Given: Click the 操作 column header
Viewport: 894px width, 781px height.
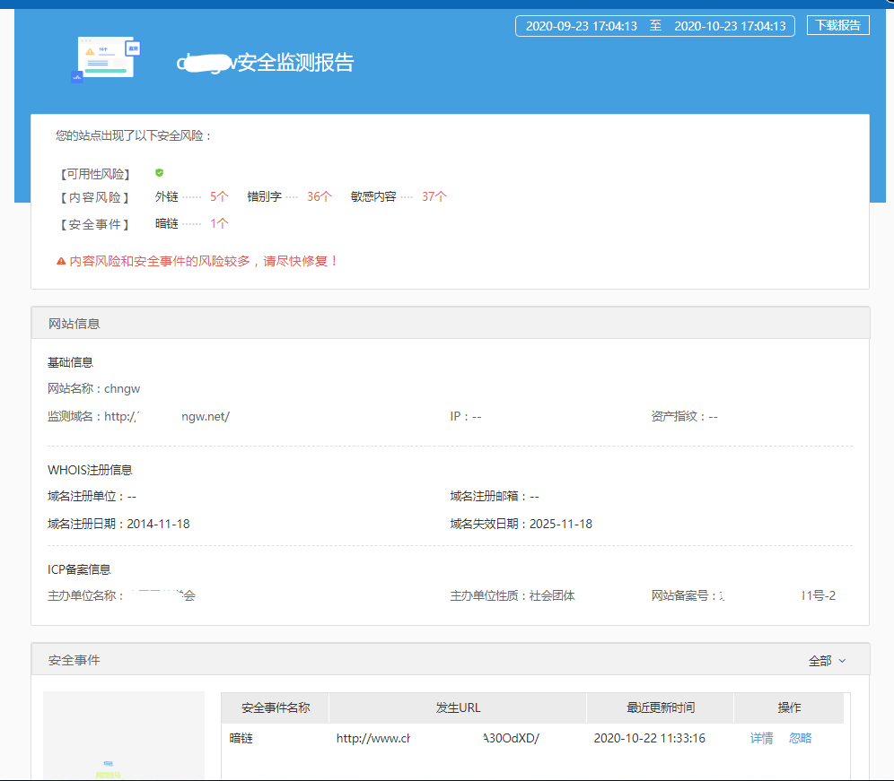Looking at the screenshot, I should (789, 708).
